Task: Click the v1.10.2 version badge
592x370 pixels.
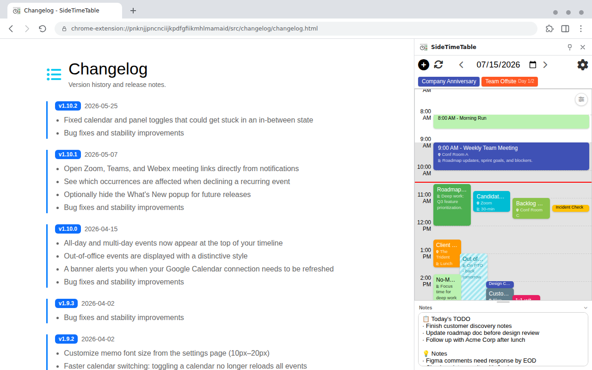Action: point(68,106)
